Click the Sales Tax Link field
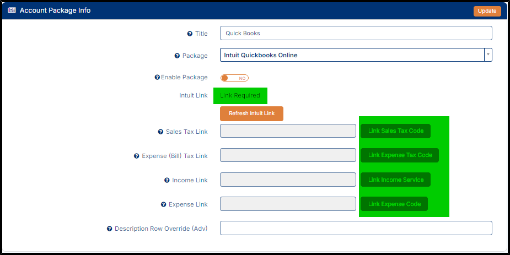The height and width of the screenshot is (255, 510). [288, 131]
